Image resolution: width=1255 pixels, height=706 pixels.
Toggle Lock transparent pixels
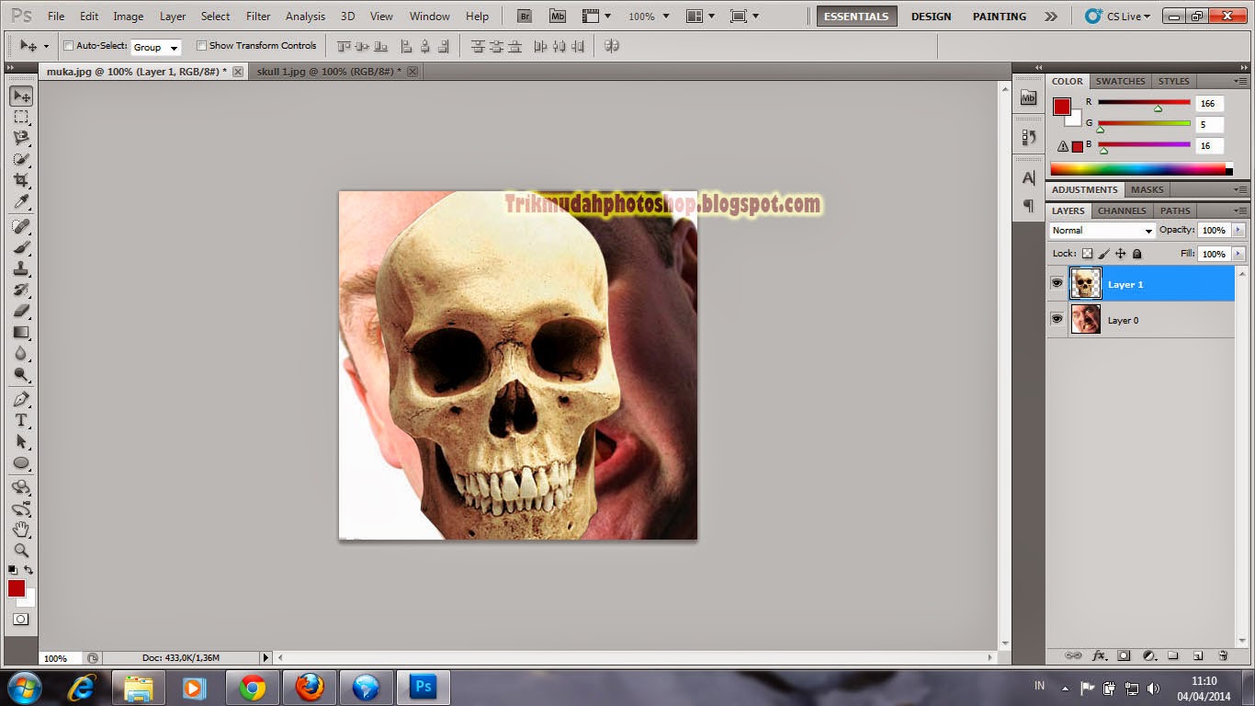coord(1088,254)
